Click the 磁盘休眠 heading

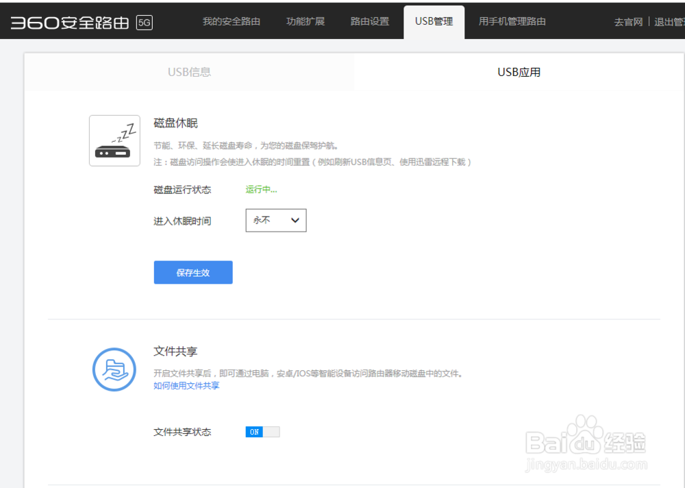175,123
